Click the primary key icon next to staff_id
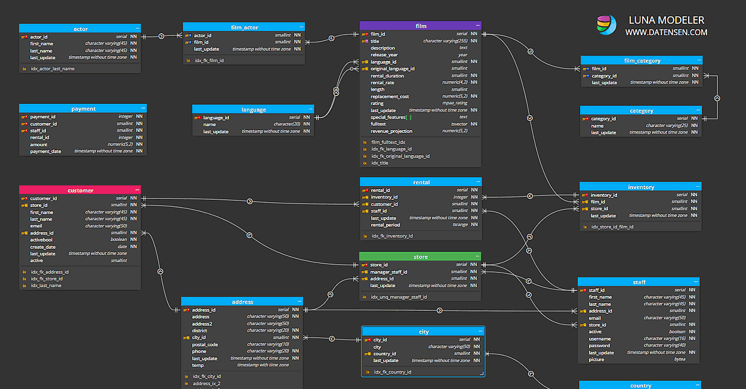This screenshot has width=746, height=389. [x=584, y=290]
